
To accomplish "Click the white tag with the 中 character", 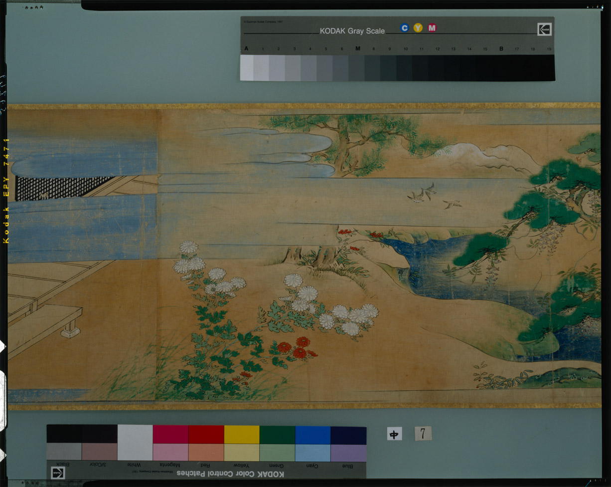I will [x=394, y=434].
